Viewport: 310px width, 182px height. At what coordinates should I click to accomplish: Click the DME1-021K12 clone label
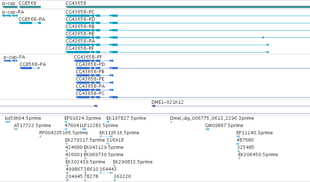[168, 102]
